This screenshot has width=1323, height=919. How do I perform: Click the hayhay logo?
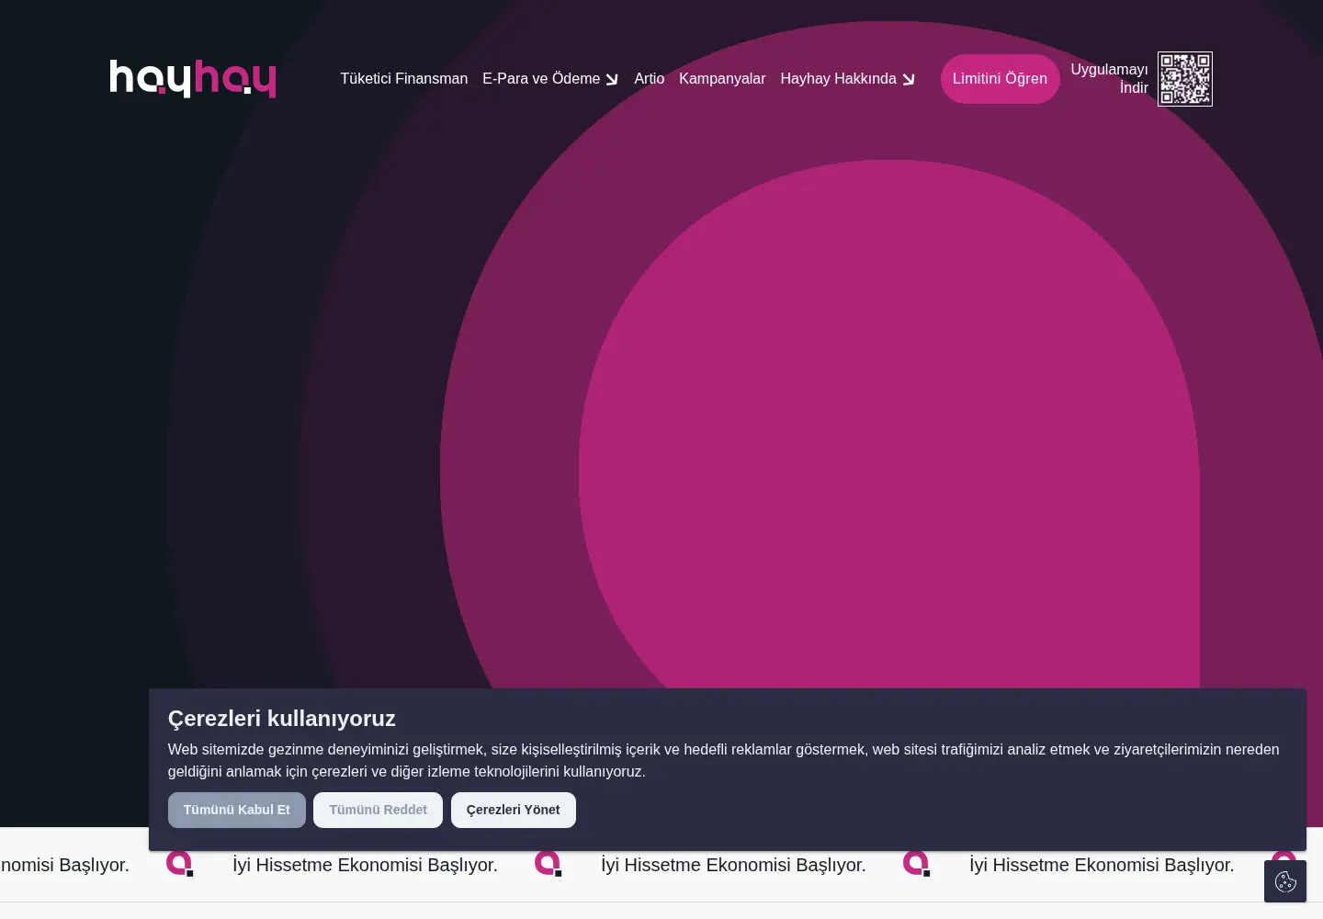click(x=193, y=79)
